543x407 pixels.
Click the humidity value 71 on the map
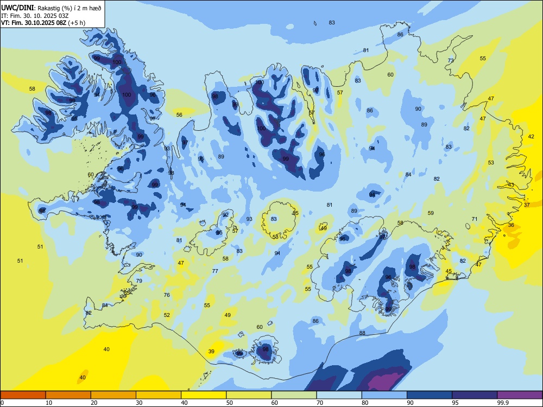(475, 219)
